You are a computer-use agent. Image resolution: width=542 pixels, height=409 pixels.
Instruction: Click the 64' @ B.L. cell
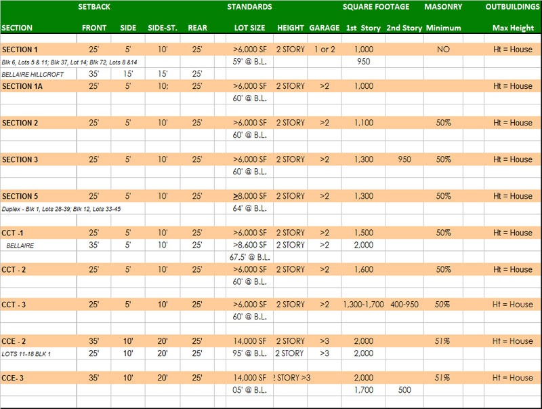coord(249,208)
